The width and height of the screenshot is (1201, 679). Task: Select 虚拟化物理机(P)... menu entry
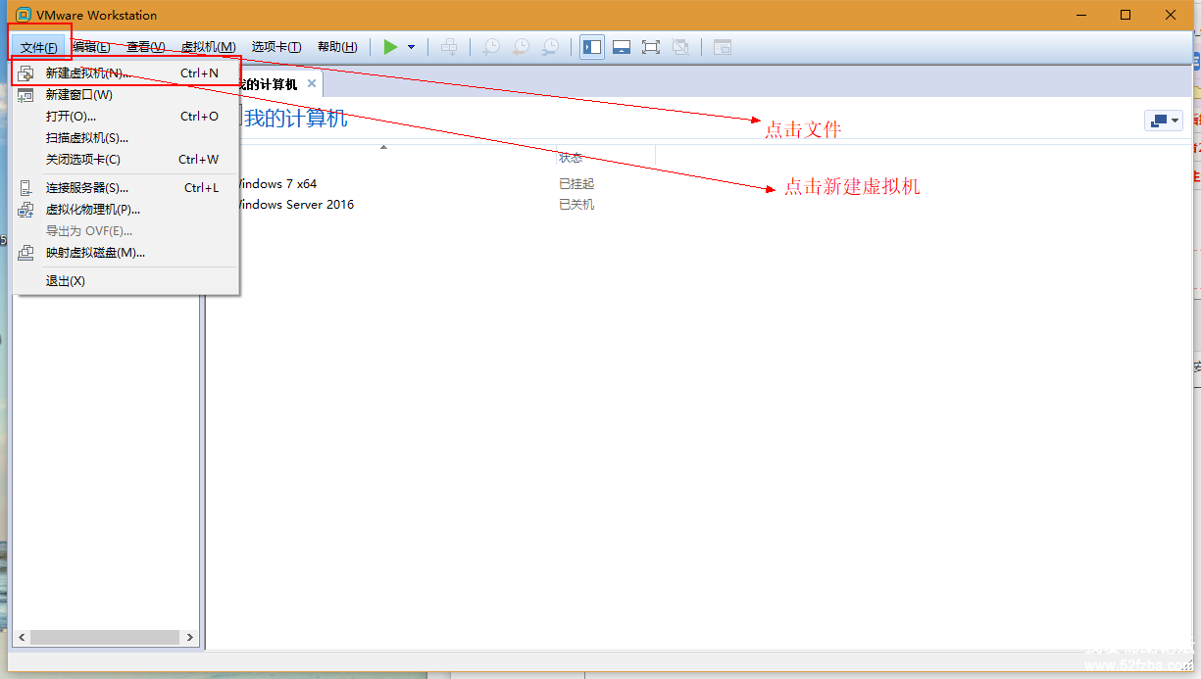125,210
